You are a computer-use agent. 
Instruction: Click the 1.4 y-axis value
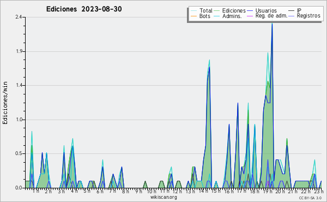(x=19, y=85)
